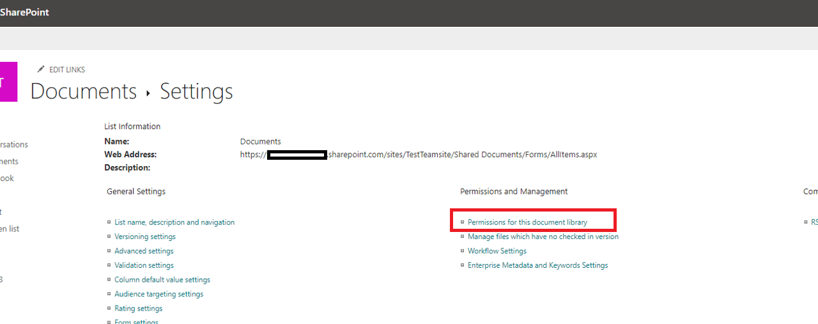Open Form settings link
The width and height of the screenshot is (818, 324).
click(x=136, y=321)
